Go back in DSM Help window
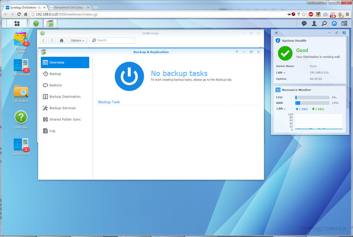This screenshot has width=353, height=237. [x=43, y=41]
